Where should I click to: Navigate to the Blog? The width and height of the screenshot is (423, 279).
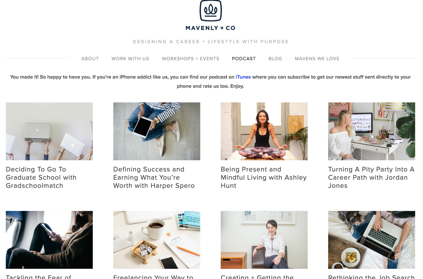coord(275,59)
